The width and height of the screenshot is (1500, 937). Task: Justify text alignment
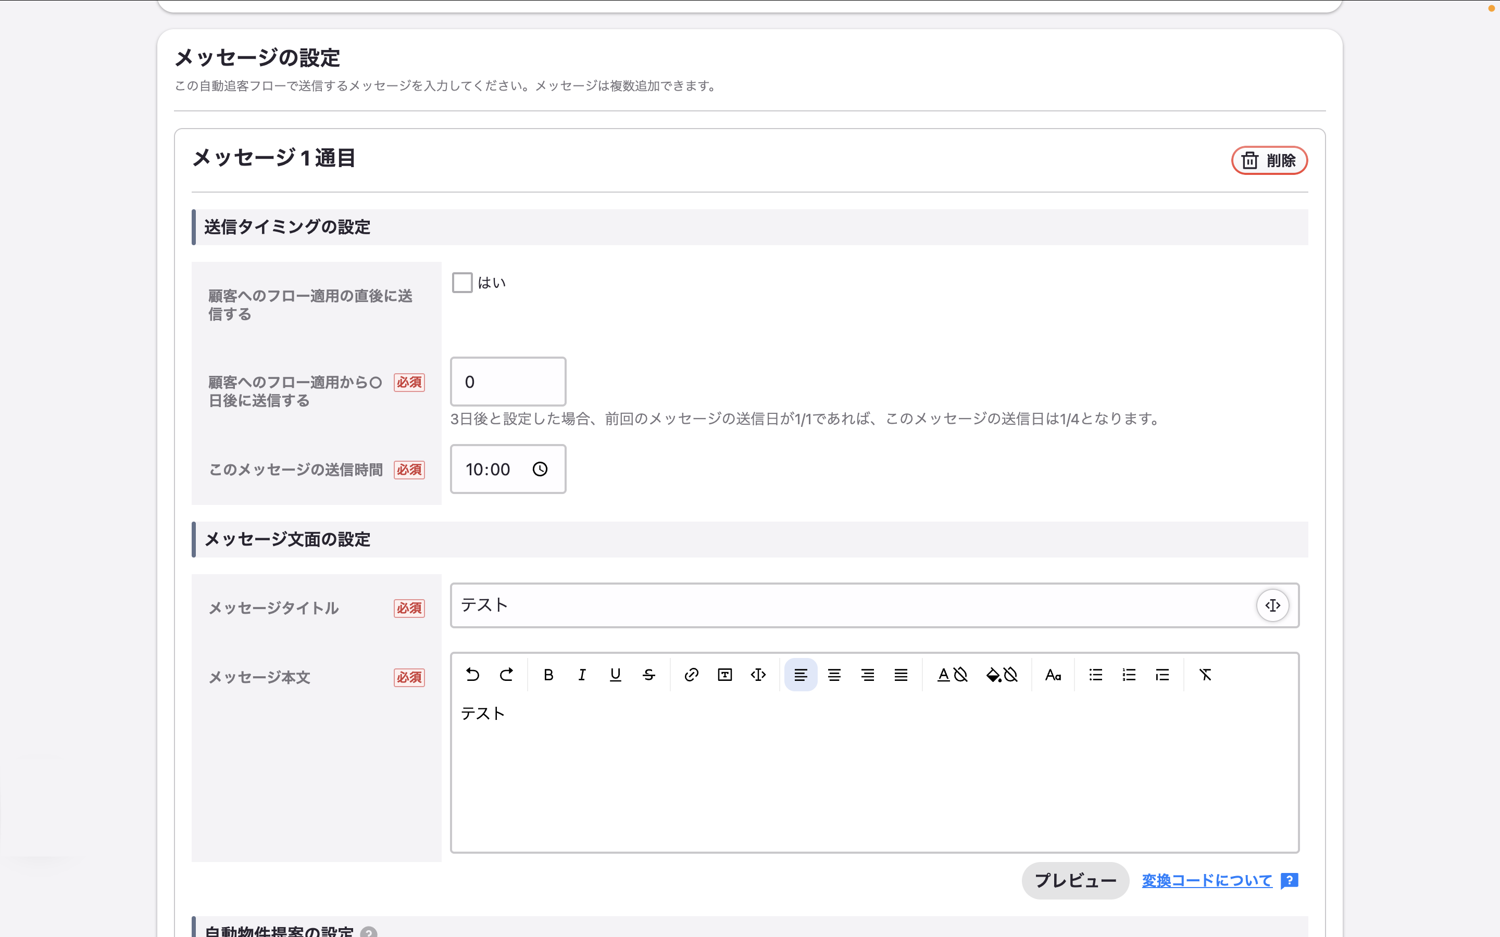901,675
